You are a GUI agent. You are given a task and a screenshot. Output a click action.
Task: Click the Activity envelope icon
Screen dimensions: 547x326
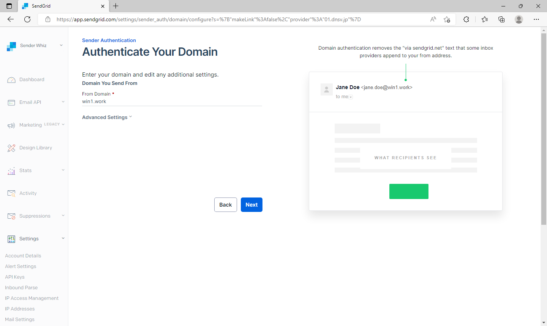[11, 193]
